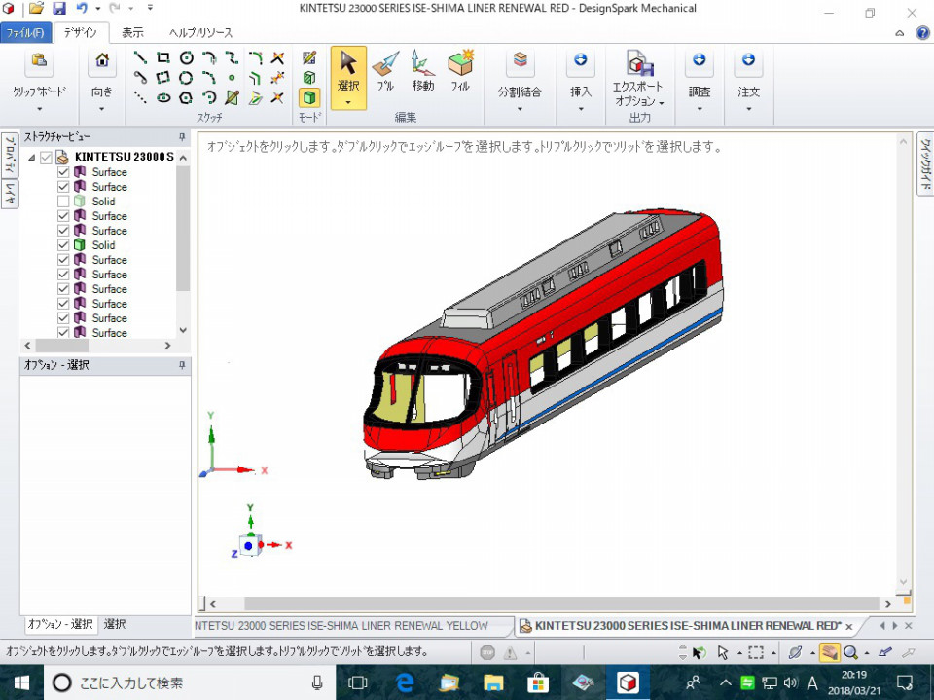The width and height of the screenshot is (934, 700).
Task: Open the クリップボード dropdown
Action: pyautogui.click(x=39, y=109)
